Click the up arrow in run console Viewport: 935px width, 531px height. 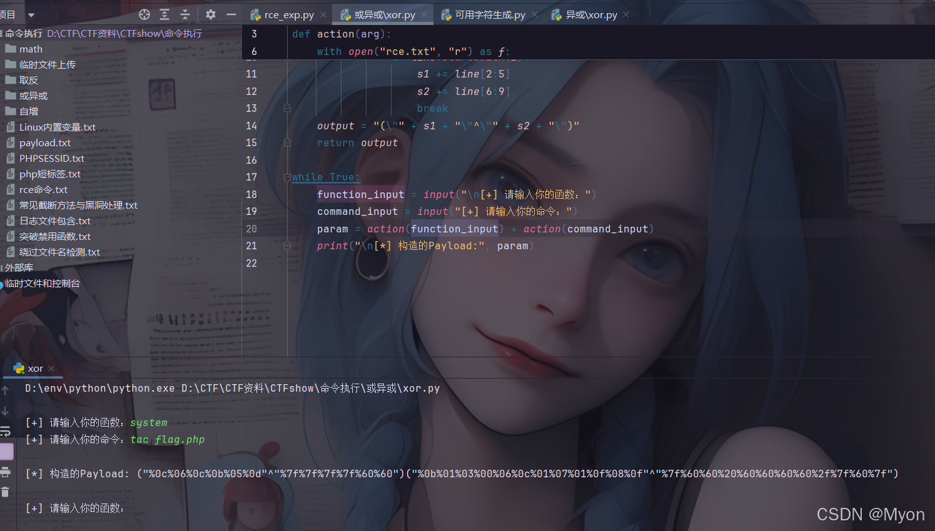click(x=5, y=390)
